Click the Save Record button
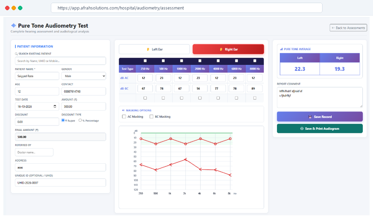Image resolution: width=373 pixels, height=217 pixels. tap(320, 117)
